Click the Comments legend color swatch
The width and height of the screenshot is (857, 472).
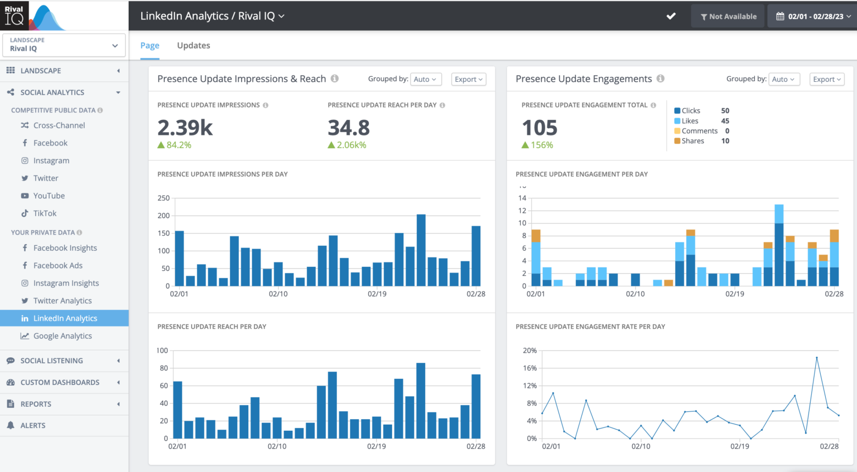tap(677, 131)
